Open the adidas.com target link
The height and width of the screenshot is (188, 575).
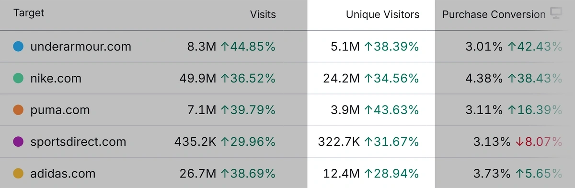tap(63, 173)
